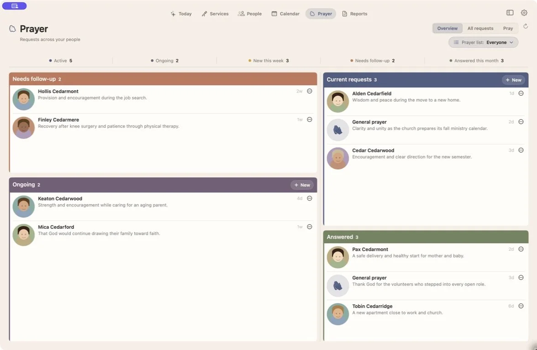Switch to All requests view
This screenshot has width=537, height=350.
click(x=480, y=28)
